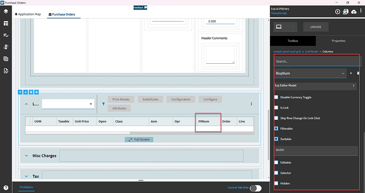Click the Substitutes button
This screenshot has height=193, width=365.
coord(150,99)
